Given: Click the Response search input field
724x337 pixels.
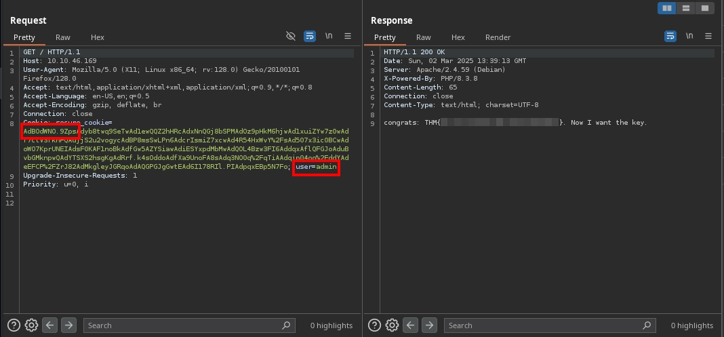Looking at the screenshot, I should point(542,325).
